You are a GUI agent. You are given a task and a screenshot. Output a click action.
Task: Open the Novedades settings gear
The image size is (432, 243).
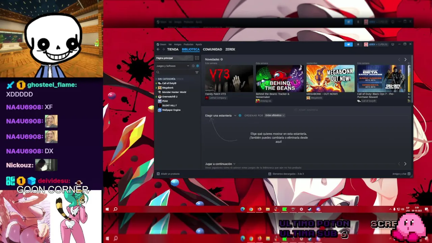pyautogui.click(x=222, y=59)
